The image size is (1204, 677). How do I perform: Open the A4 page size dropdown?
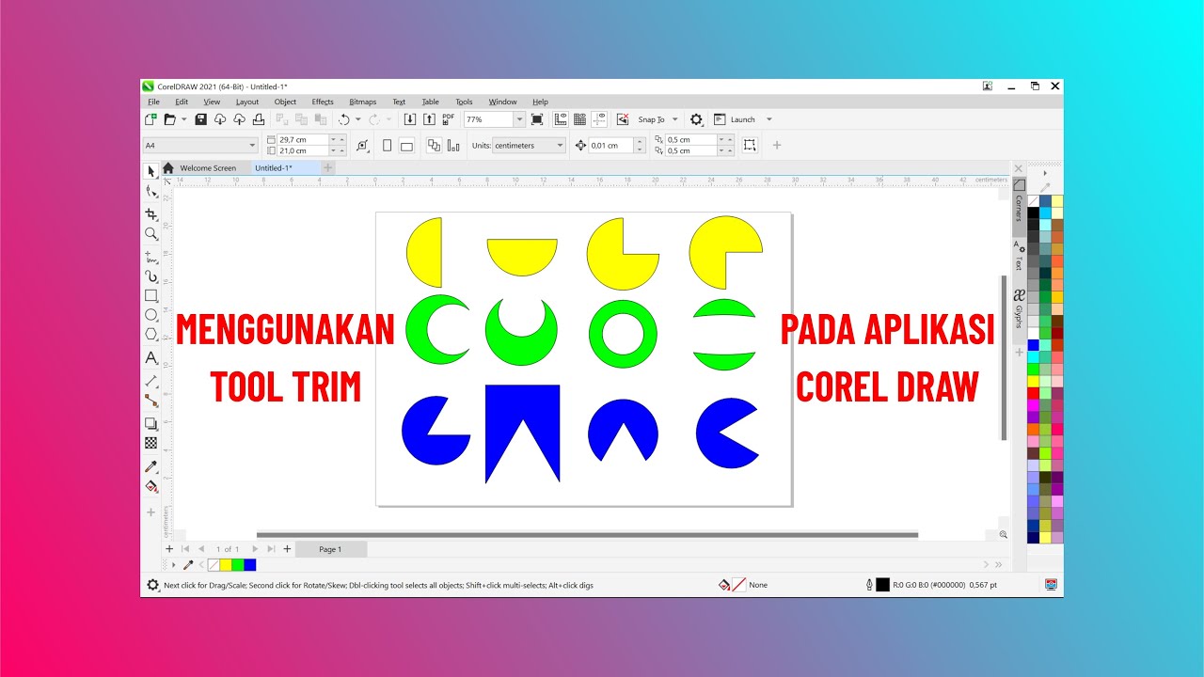click(x=252, y=146)
